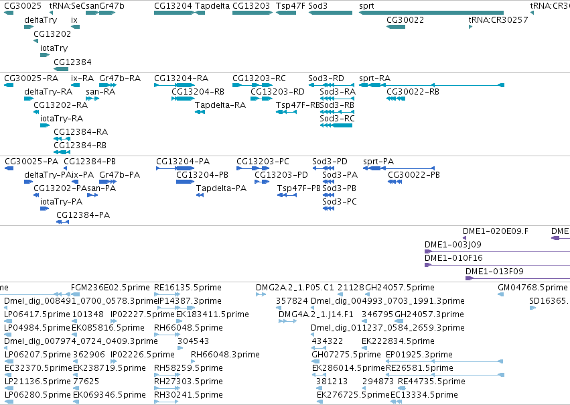Select the long sprt gene arrow bar
Image resolution: width=570 pixels, height=405 pixels.
click(x=431, y=13)
